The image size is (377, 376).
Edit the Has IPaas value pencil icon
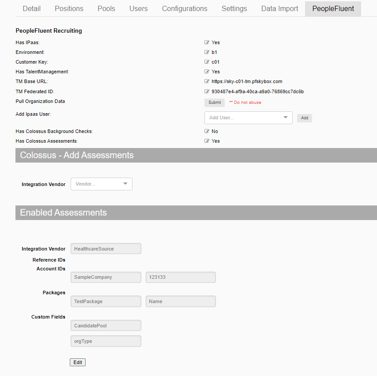tap(207, 42)
